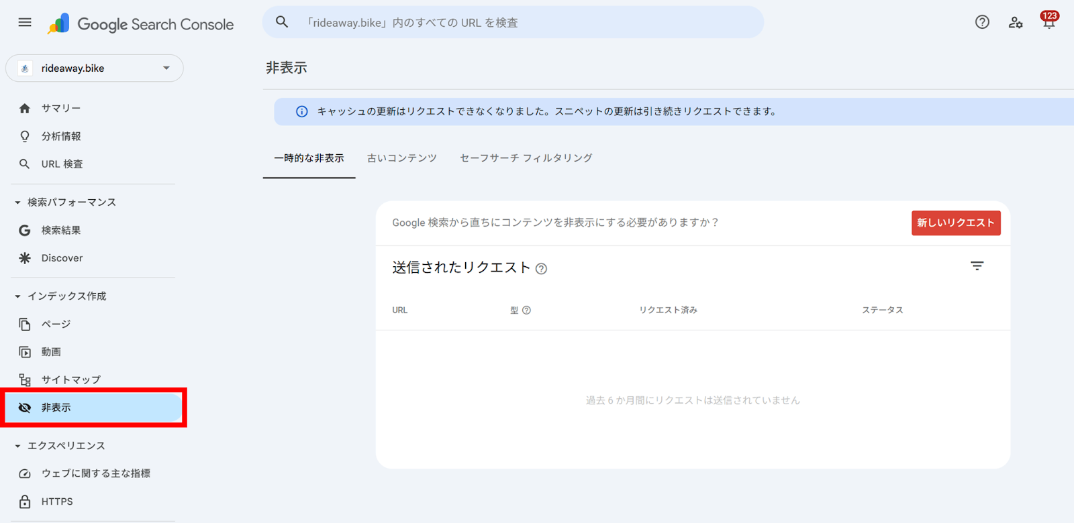
Task: Click the 過去6か月間 empty-state message
Action: click(x=693, y=400)
